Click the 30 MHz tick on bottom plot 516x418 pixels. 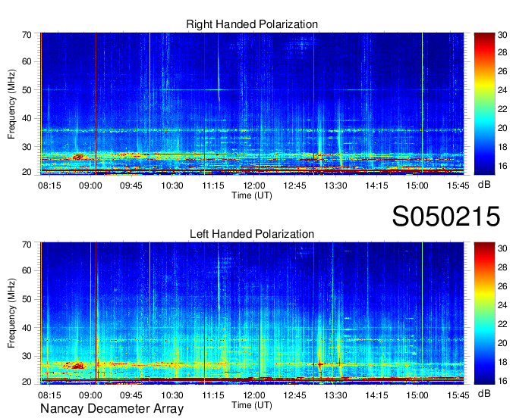point(27,356)
